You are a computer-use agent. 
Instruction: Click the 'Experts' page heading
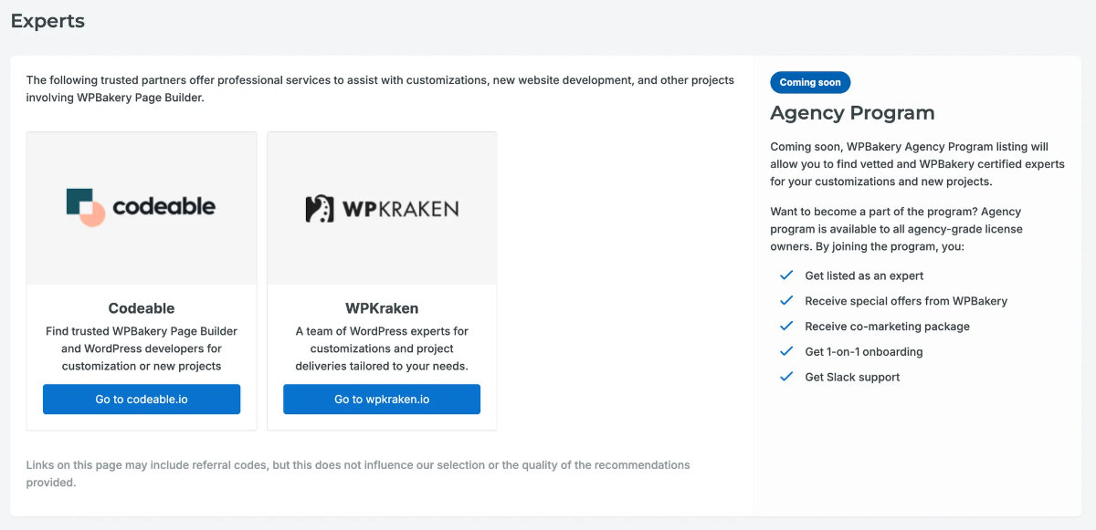[x=47, y=20]
